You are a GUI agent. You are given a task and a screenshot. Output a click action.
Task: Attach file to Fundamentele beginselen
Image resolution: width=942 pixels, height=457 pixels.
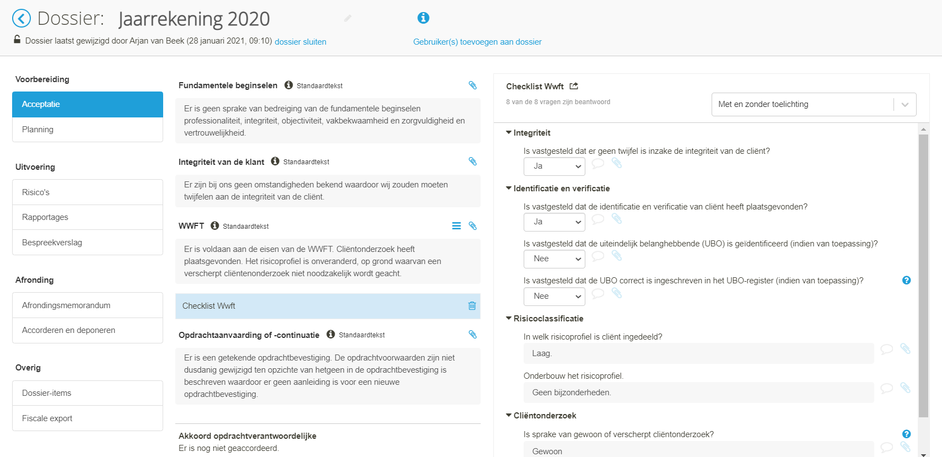click(x=472, y=85)
